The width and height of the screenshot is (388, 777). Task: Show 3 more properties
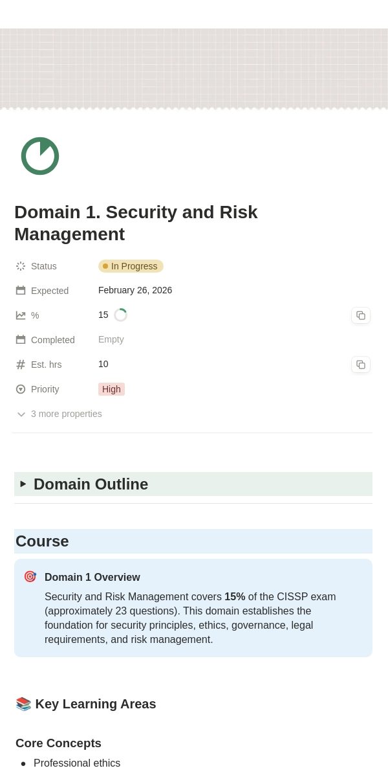point(59,414)
